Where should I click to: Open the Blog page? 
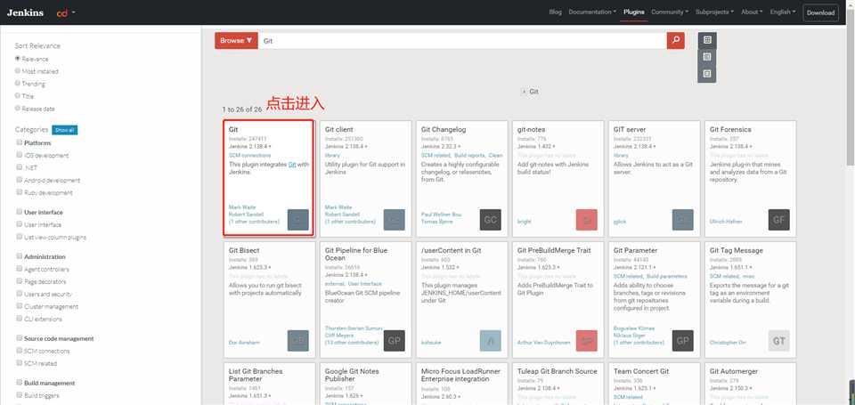click(555, 12)
